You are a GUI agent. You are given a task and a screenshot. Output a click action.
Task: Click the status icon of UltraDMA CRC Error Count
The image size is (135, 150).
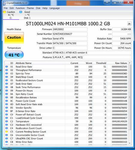tap(7, 139)
